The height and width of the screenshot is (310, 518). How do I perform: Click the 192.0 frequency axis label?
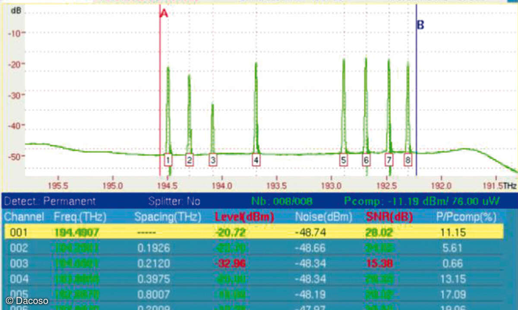441,186
